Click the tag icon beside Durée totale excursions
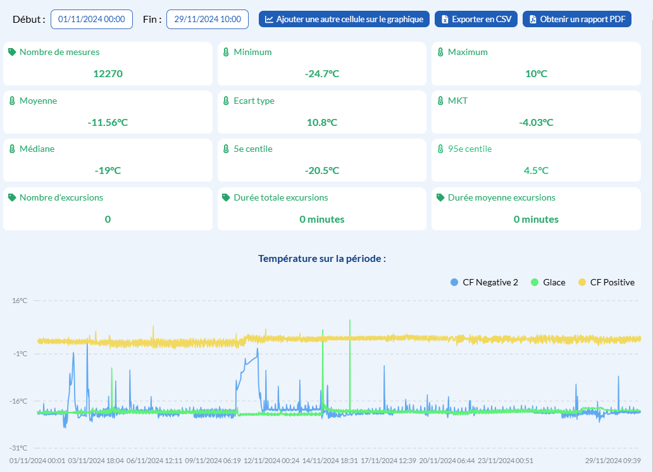The image size is (653, 472). coord(226,197)
